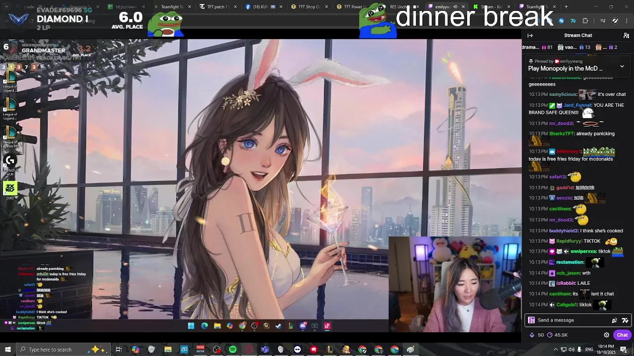Open username aeozio in chat
The width and height of the screenshot is (634, 356).
click(x=564, y=198)
